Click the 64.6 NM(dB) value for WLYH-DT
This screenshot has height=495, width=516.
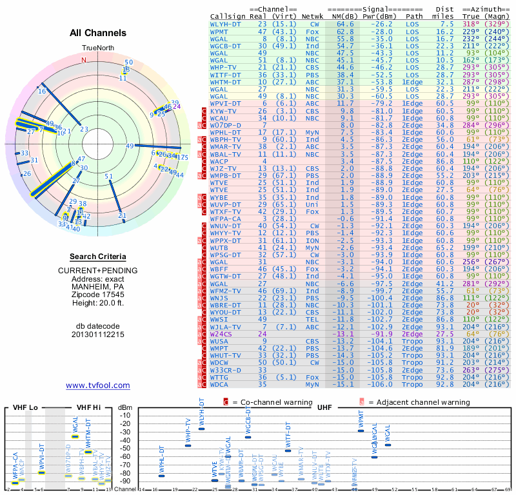pyautogui.click(x=345, y=24)
